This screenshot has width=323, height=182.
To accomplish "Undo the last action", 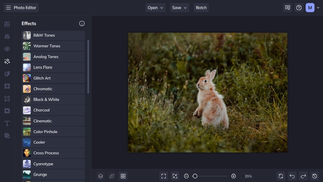I will [x=292, y=176].
